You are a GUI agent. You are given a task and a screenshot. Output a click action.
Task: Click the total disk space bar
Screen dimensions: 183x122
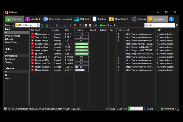tap(135, 109)
